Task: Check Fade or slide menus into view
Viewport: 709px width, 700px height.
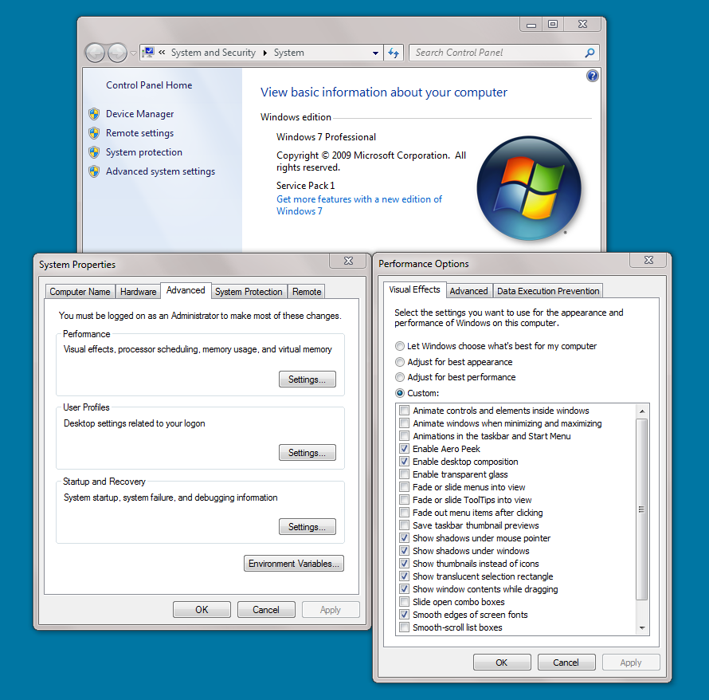Action: [x=404, y=487]
